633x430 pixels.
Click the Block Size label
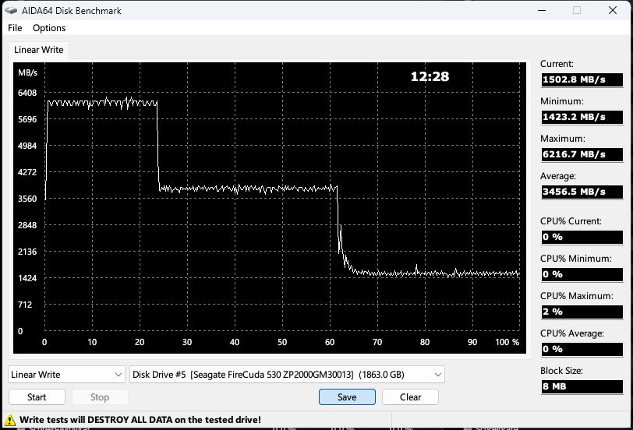[x=561, y=371]
